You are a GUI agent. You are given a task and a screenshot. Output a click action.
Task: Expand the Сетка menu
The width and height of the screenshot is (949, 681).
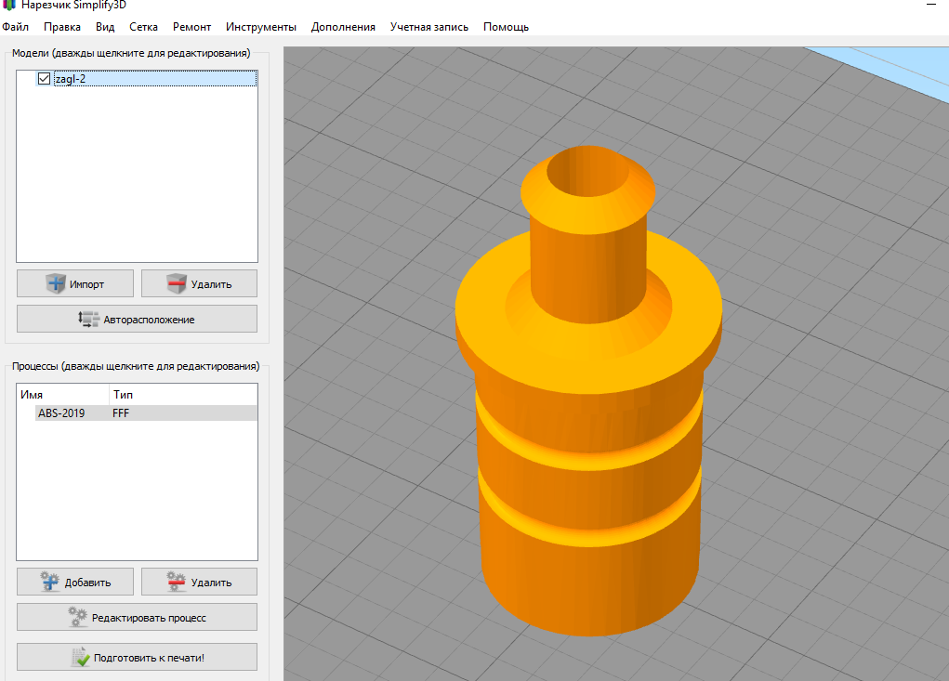point(143,27)
